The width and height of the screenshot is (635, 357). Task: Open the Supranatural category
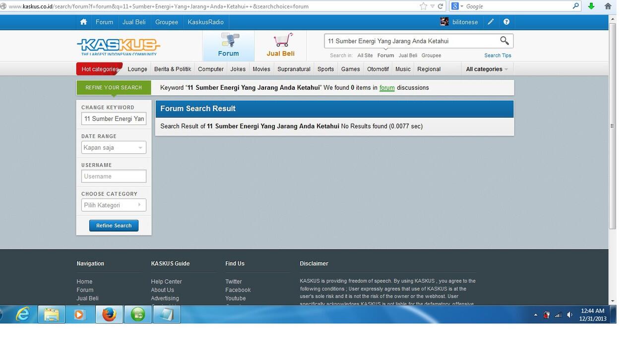point(294,69)
